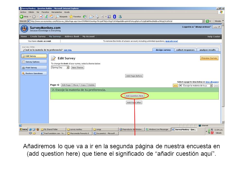Click the Bluetooth toolbar icon
This screenshot has height=185, width=247.
(114, 16)
